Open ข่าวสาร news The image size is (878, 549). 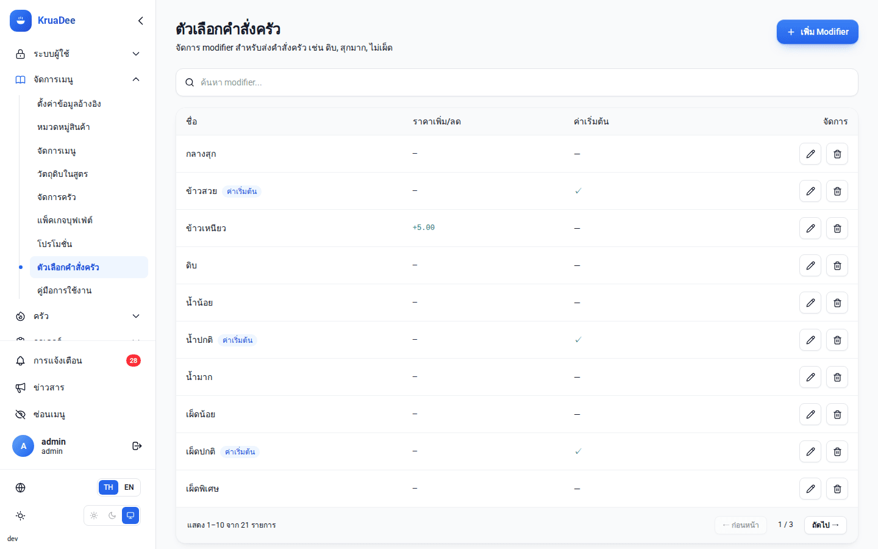(77, 387)
